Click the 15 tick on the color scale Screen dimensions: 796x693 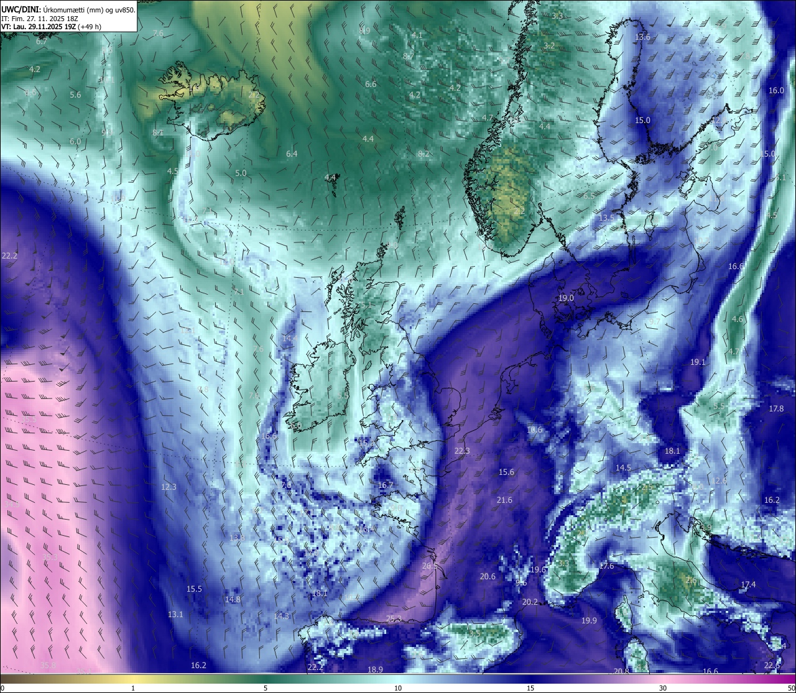point(530,689)
